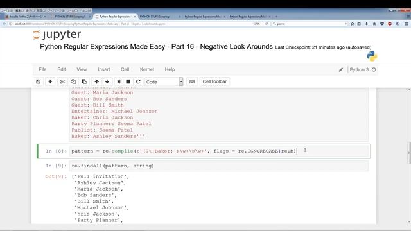The height and width of the screenshot is (231, 411).
Task: Copy selected cells icon in Jupyter toolbar
Action: (73, 81)
